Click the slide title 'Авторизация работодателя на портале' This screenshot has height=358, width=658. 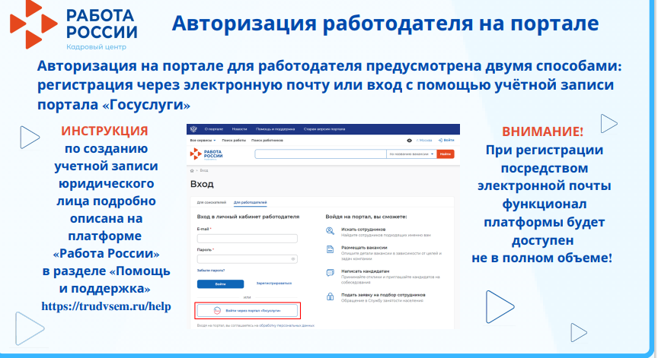(x=385, y=23)
